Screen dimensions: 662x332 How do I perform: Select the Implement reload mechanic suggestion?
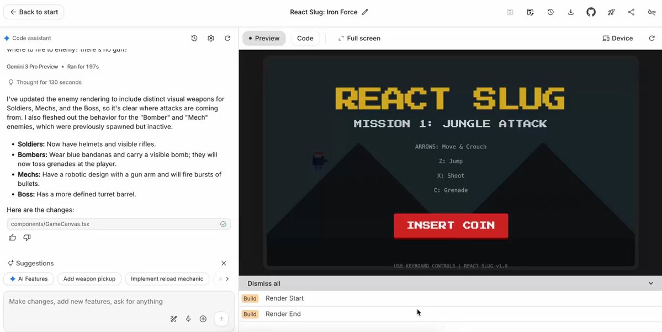(167, 279)
